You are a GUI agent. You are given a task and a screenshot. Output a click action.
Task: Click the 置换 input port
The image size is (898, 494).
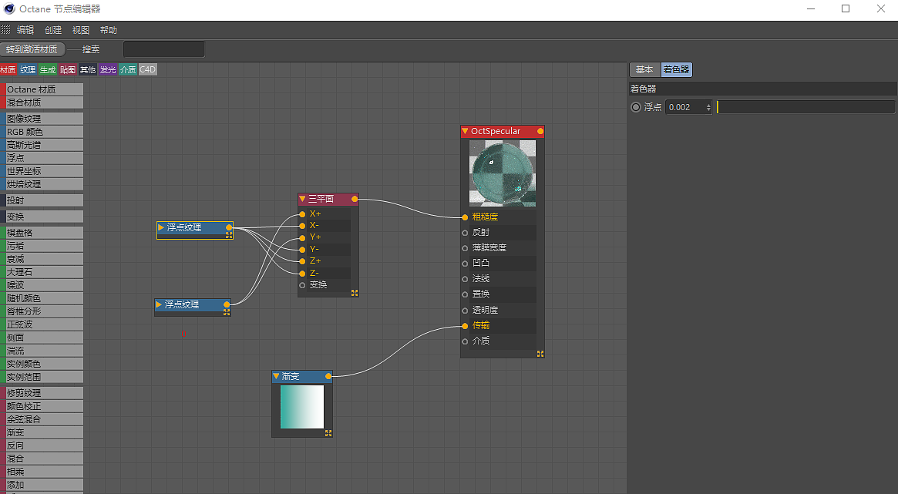[x=465, y=295]
